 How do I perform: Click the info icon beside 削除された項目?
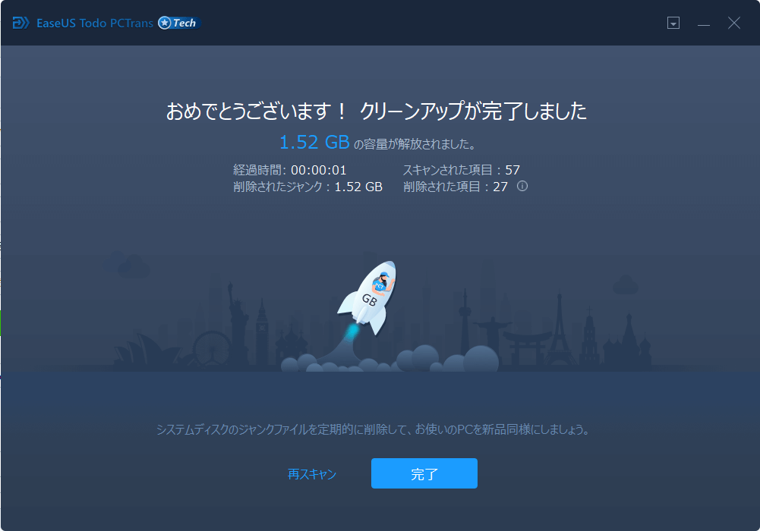click(x=522, y=186)
